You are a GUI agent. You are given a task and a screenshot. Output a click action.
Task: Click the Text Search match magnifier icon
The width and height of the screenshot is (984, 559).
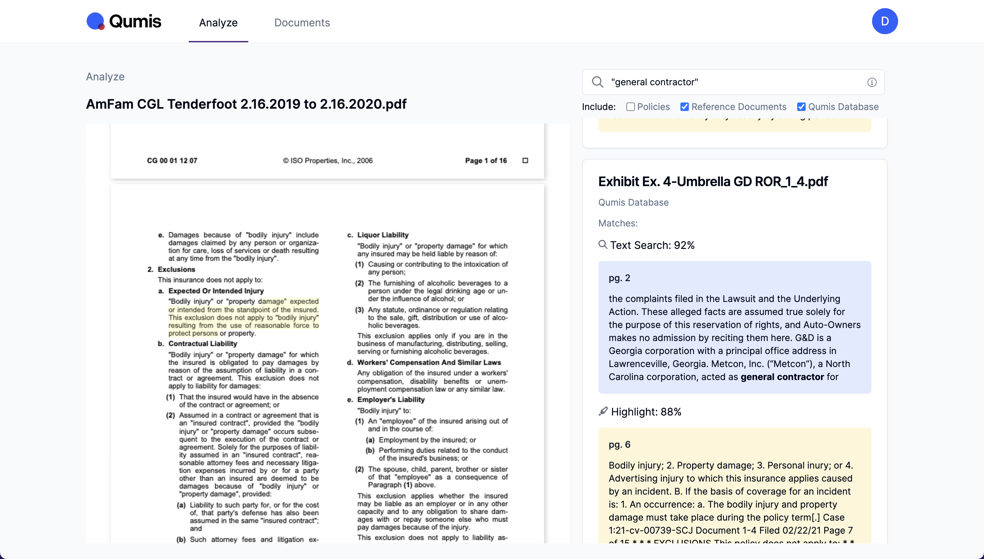point(602,245)
